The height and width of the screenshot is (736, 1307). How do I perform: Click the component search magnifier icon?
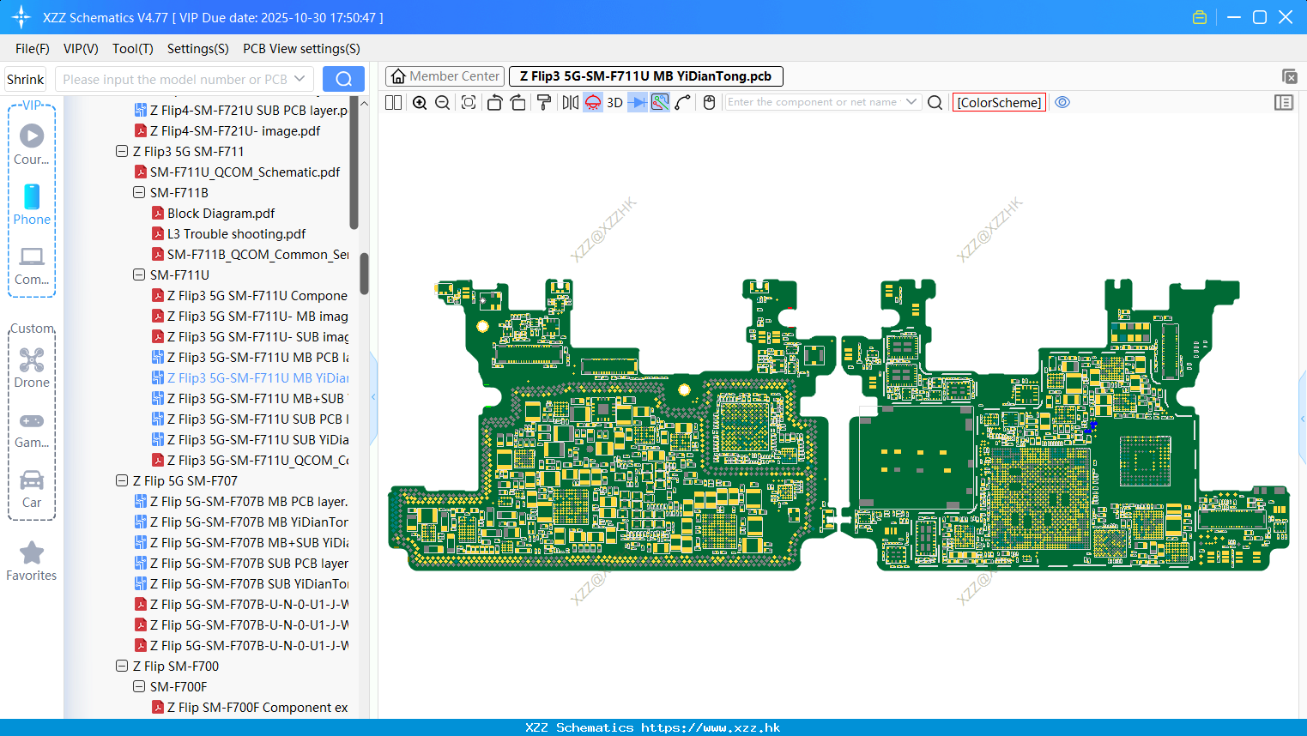pos(935,102)
